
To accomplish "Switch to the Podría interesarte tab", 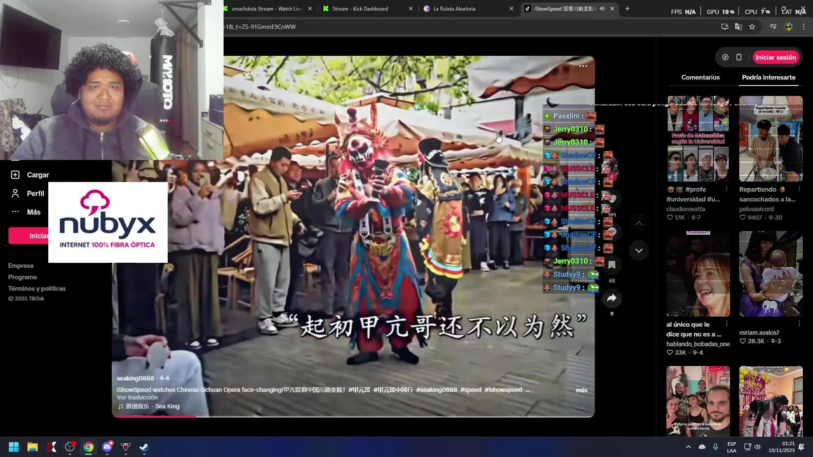I will coord(769,77).
